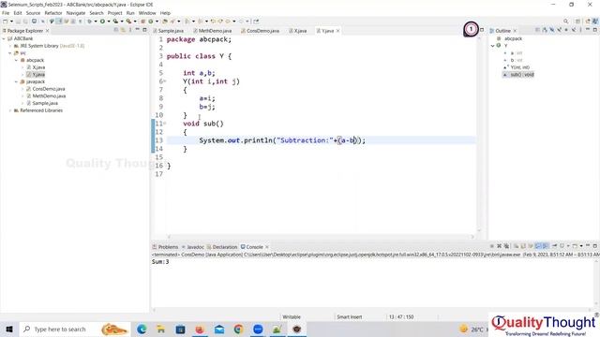Open the Run button dropdown arrow
Screen dimensions: 600x337
point(109,22)
